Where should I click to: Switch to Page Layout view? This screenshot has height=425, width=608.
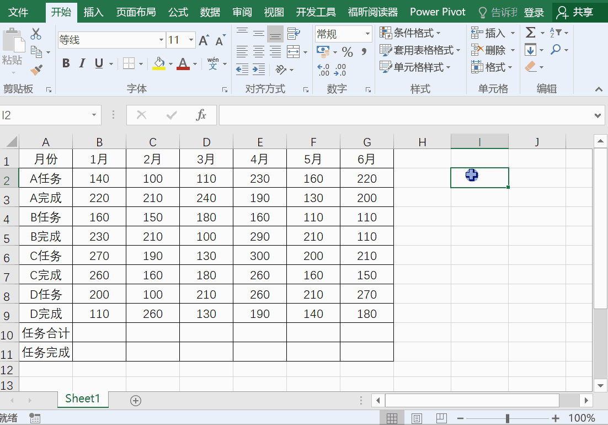(x=417, y=418)
